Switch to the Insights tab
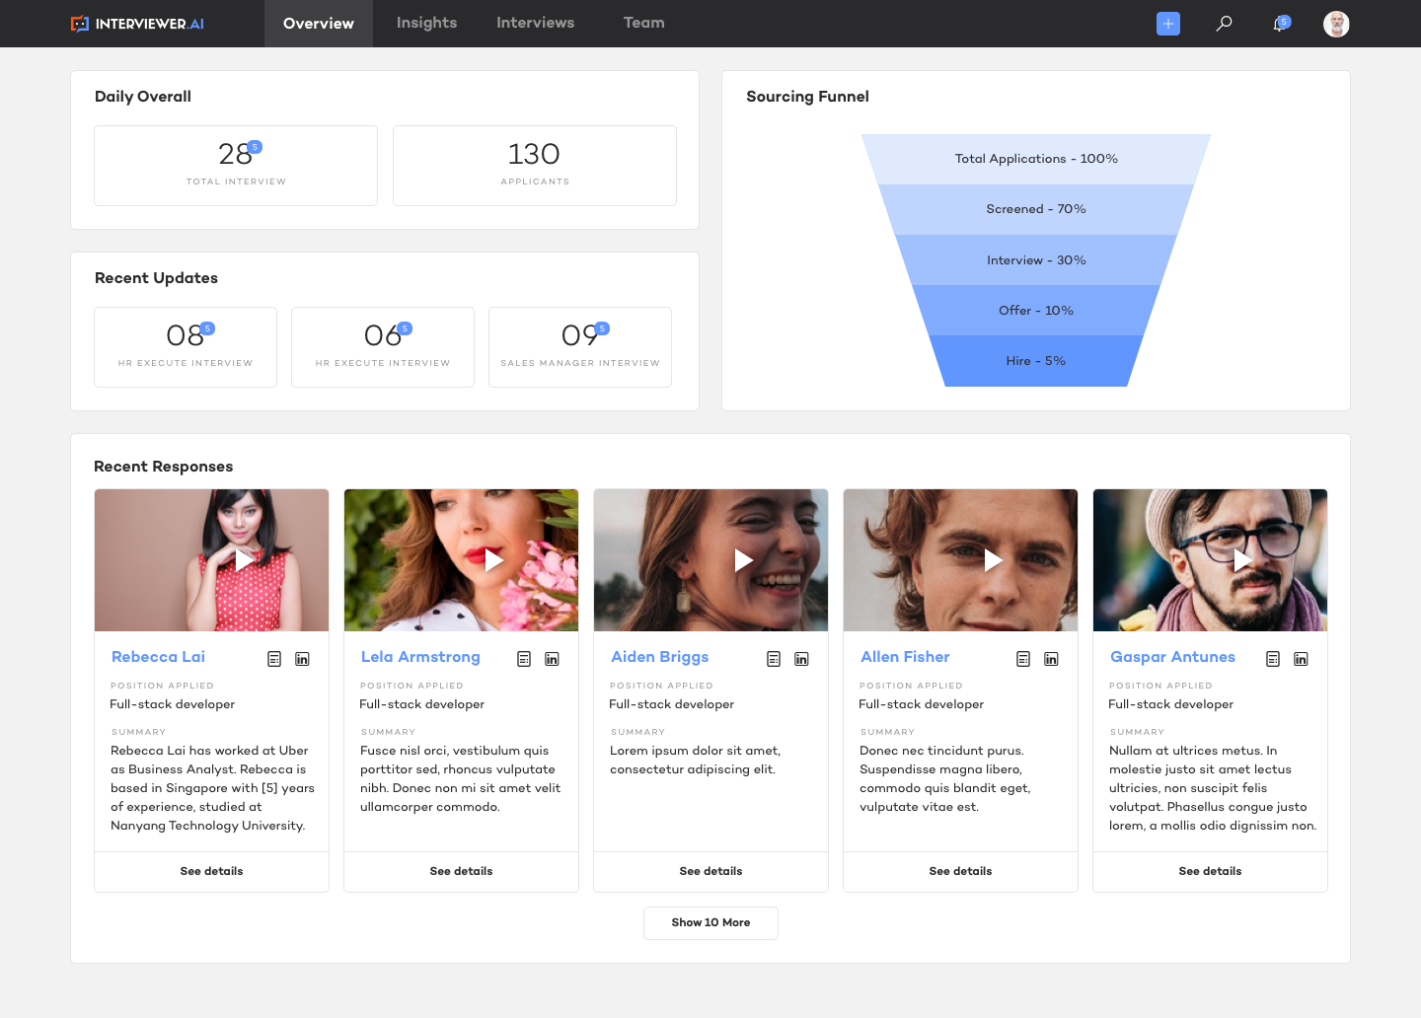This screenshot has width=1421, height=1018. 426,23
